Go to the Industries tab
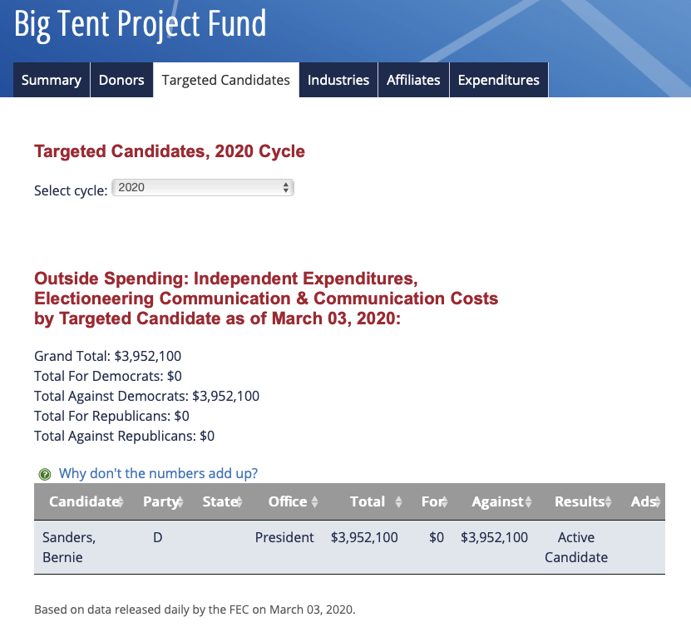 point(338,80)
